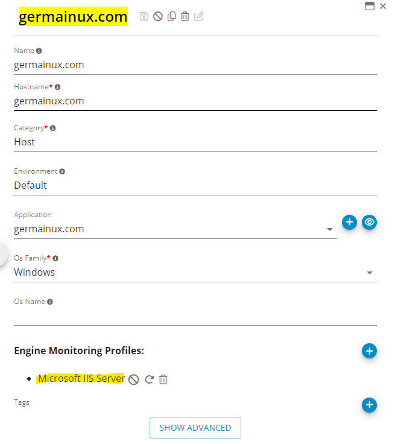The height and width of the screenshot is (444, 395).
Task: Click the save icon beside the germainux.com title
Action: 144,16
